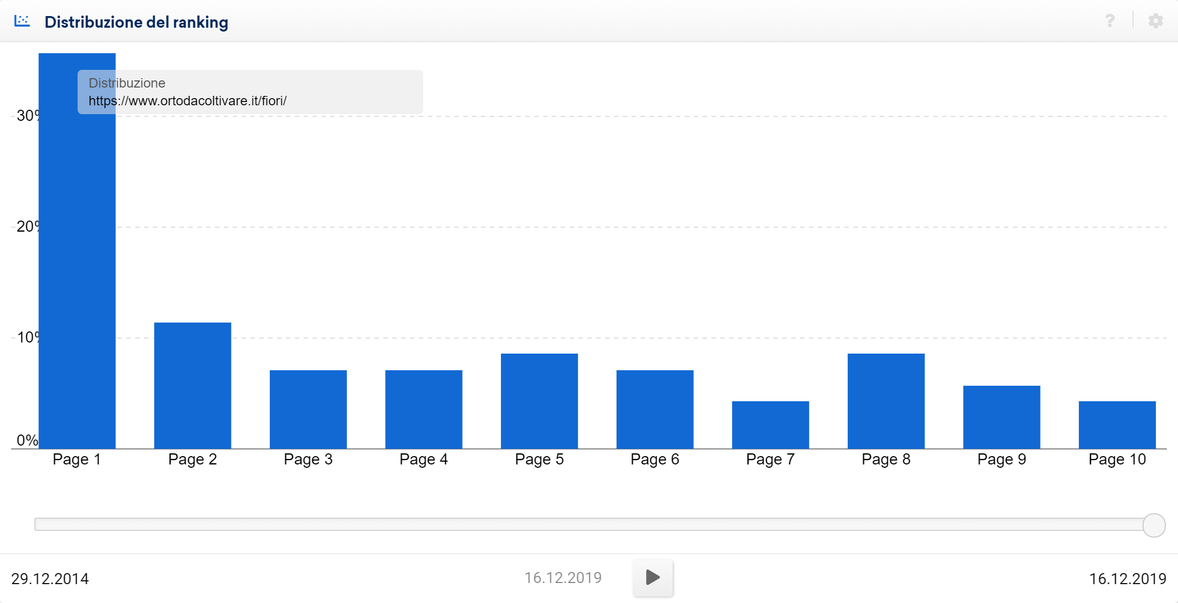Click the Page 8 bar
Viewport: 1178px width, 603px height.
886,401
